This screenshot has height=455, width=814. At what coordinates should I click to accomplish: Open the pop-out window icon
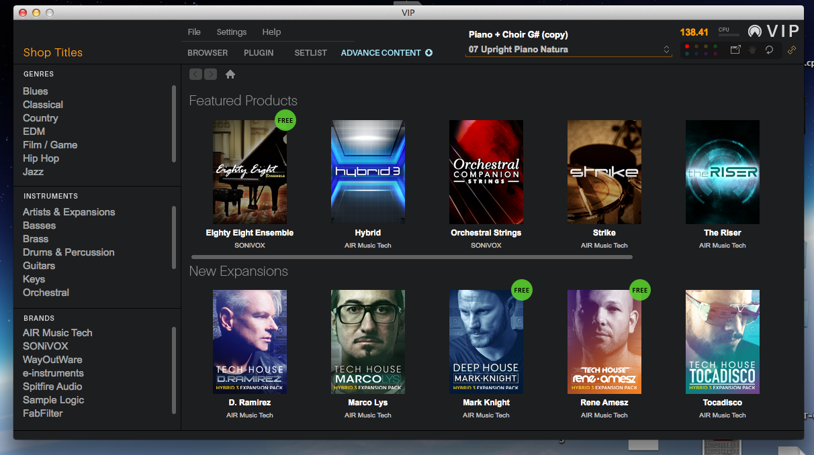tap(735, 50)
